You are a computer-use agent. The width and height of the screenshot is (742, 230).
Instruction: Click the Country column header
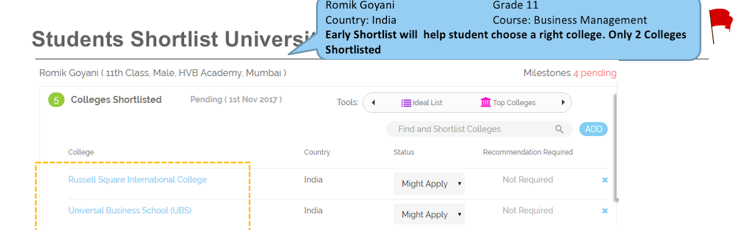[317, 152]
